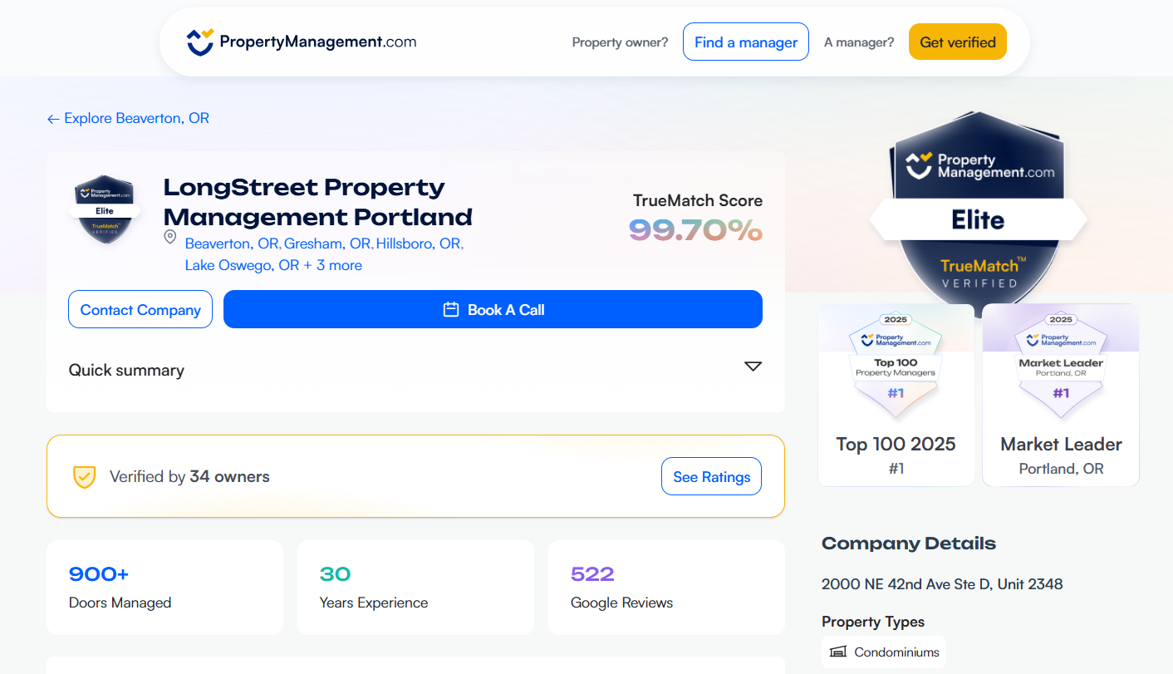
Task: Click the back arrow beside Explore Beaverton
Action: point(53,118)
